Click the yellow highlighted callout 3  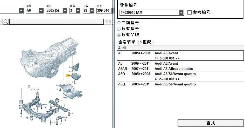click(68, 75)
